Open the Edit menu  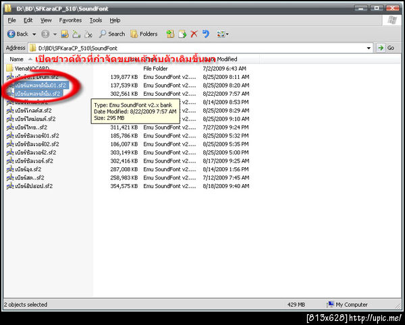[x=28, y=20]
